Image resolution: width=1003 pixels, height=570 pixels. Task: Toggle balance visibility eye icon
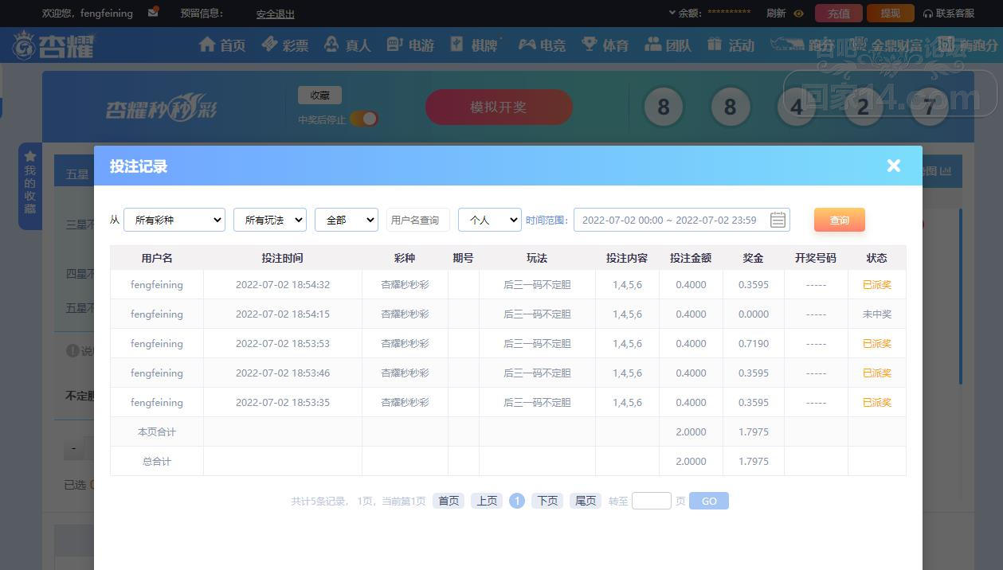(x=799, y=14)
